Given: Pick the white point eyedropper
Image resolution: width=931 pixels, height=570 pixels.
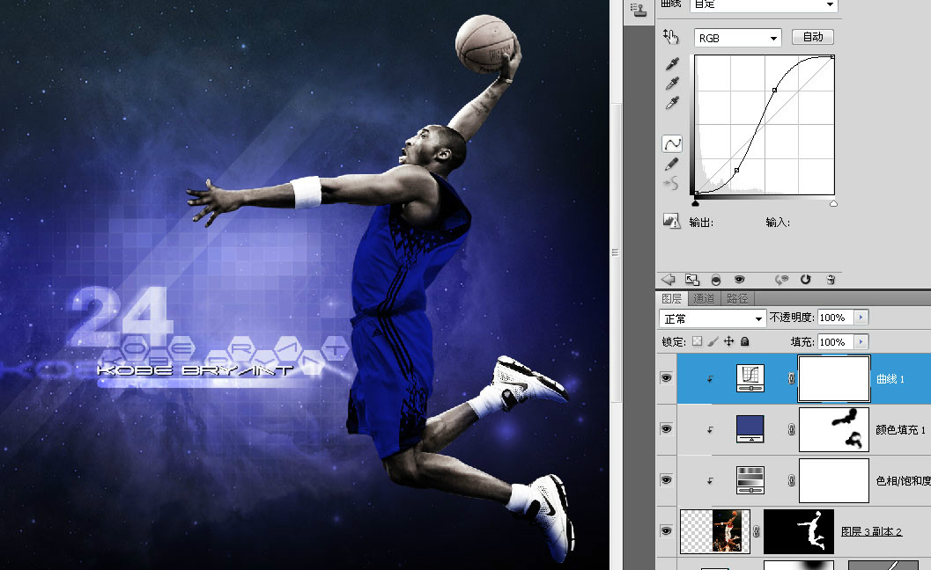Looking at the screenshot, I should (x=672, y=103).
